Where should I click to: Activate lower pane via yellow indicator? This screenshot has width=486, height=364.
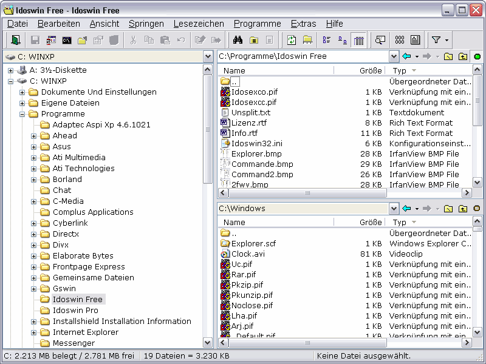(477, 208)
